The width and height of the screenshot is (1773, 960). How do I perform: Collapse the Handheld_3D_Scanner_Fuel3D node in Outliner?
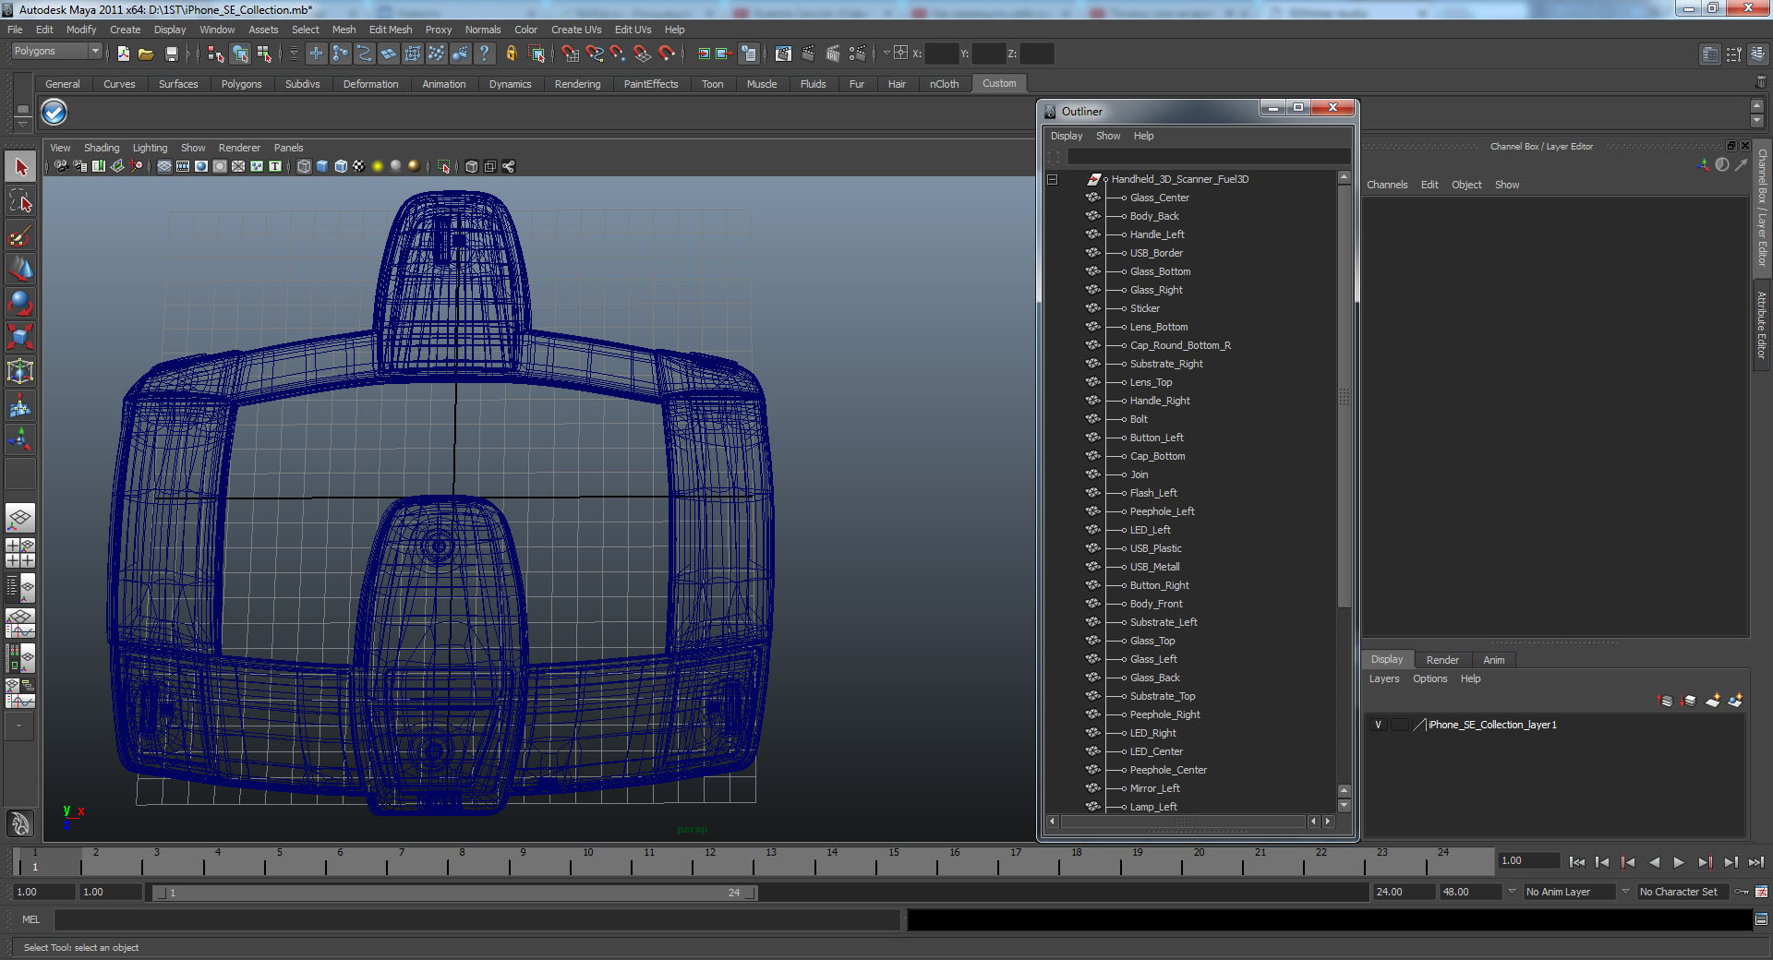[1052, 179]
